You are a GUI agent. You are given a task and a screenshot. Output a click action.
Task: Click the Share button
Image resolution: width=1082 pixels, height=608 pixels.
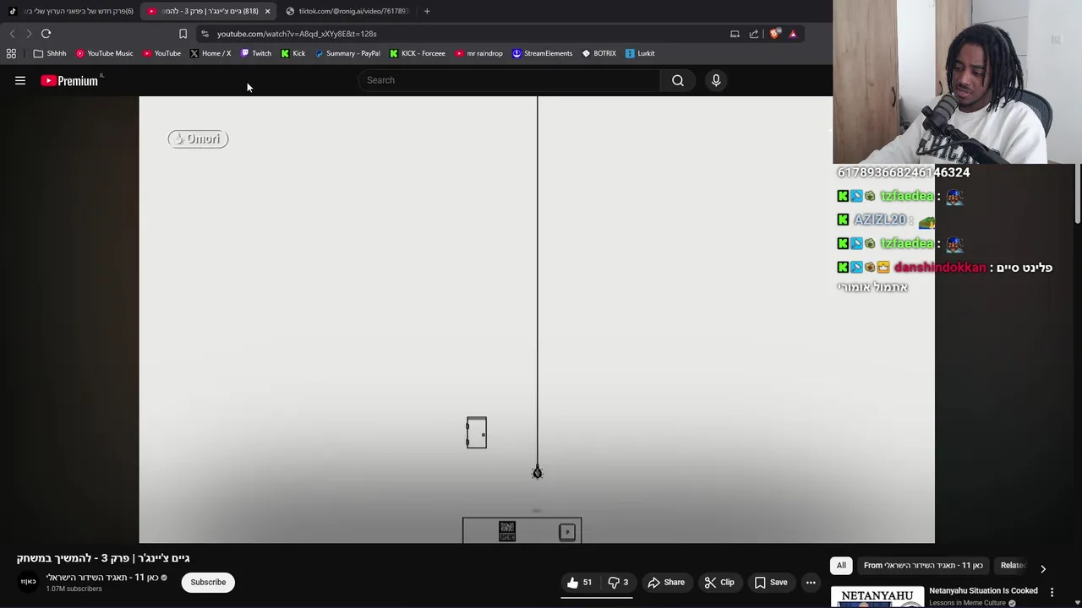666,583
